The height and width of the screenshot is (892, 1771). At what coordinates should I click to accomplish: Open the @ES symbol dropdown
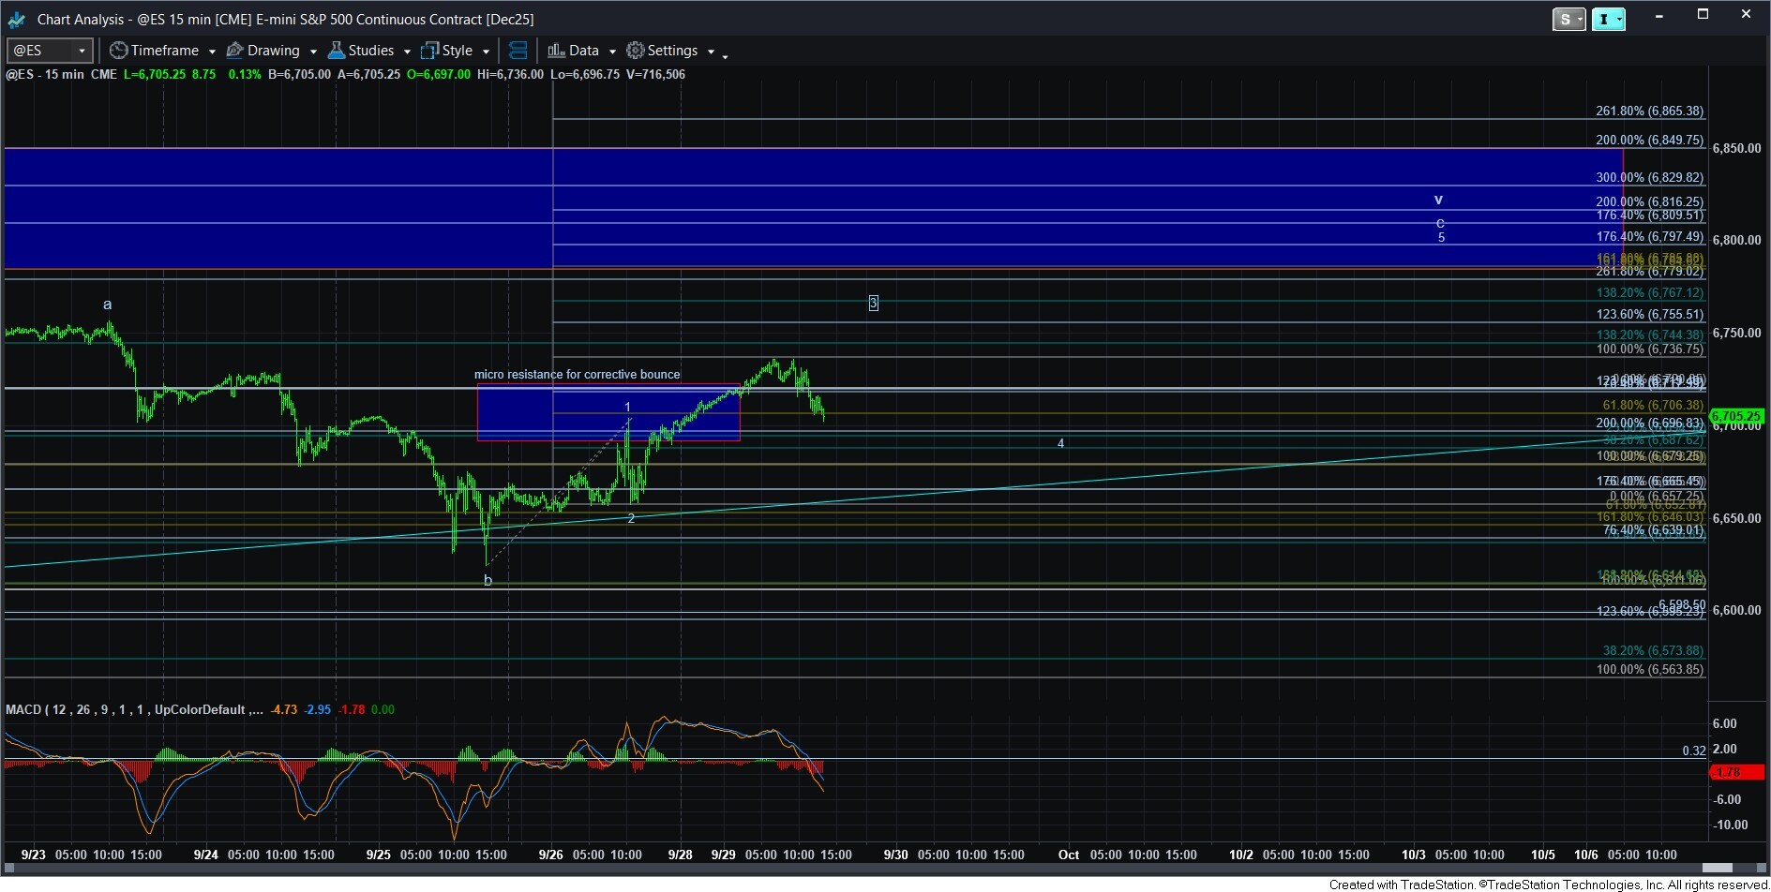tap(82, 51)
